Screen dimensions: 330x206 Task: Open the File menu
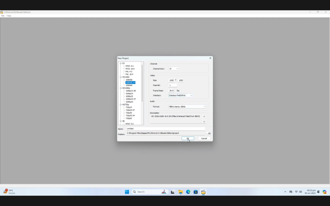pos(3,16)
